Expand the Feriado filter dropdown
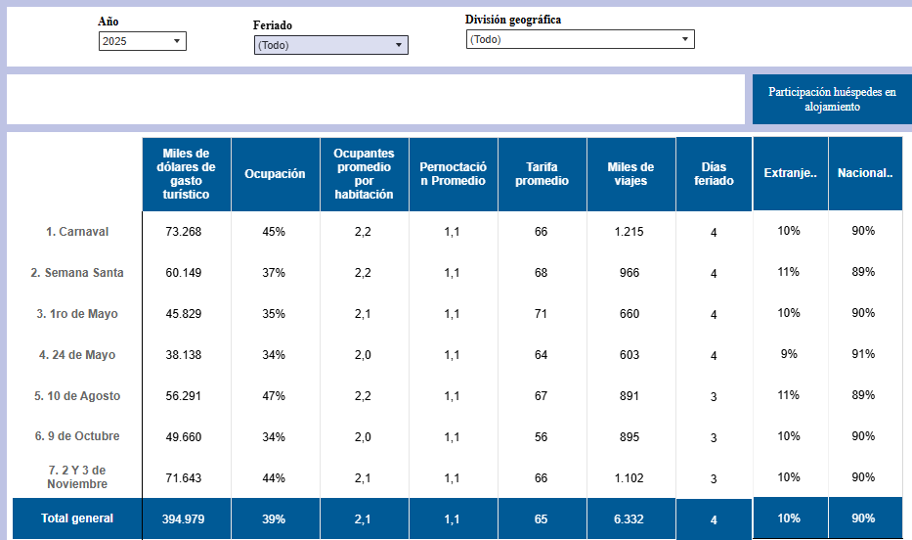The height and width of the screenshot is (540, 912). (x=330, y=45)
